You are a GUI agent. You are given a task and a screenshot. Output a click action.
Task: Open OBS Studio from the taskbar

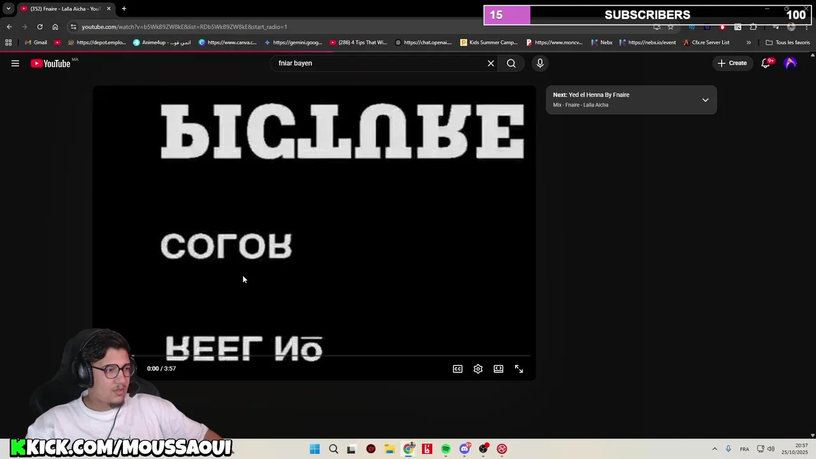[484, 449]
